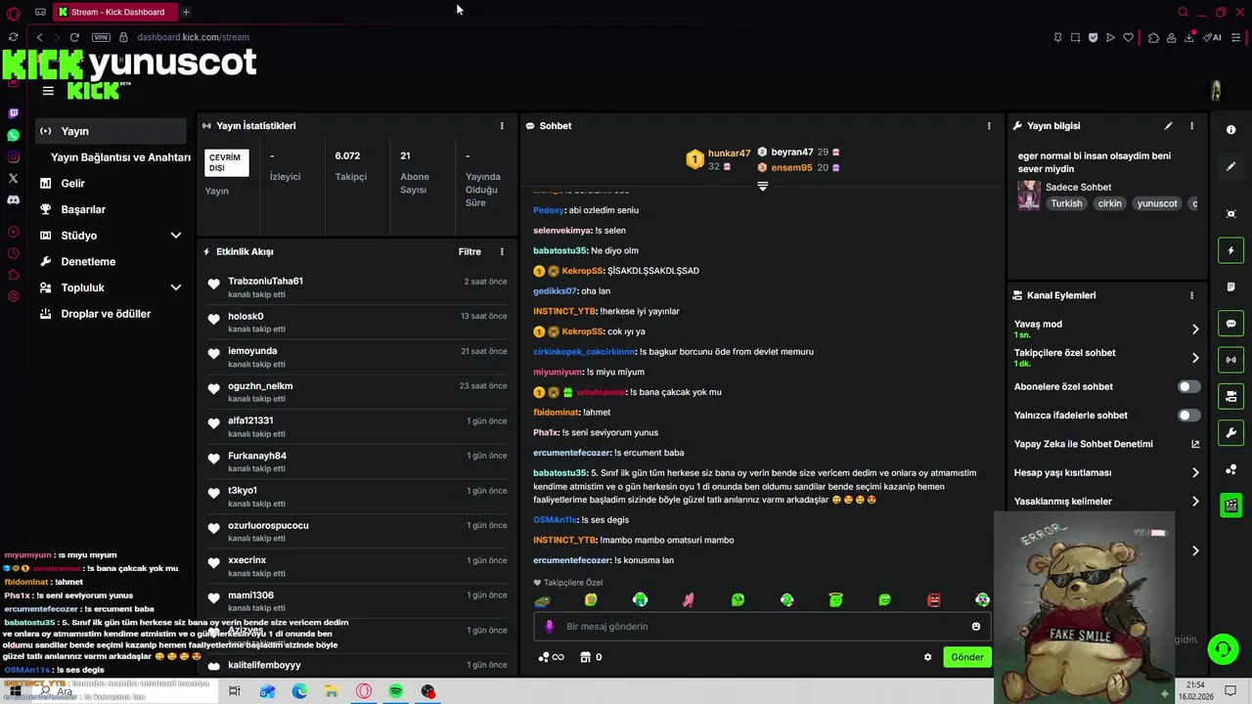
Task: Click the Gönder send button
Action: click(x=967, y=657)
